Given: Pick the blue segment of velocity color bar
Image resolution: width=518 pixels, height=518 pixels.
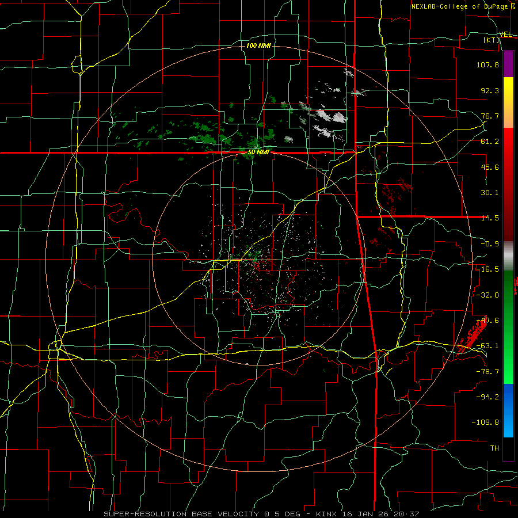Looking at the screenshot, I should pos(508,410).
